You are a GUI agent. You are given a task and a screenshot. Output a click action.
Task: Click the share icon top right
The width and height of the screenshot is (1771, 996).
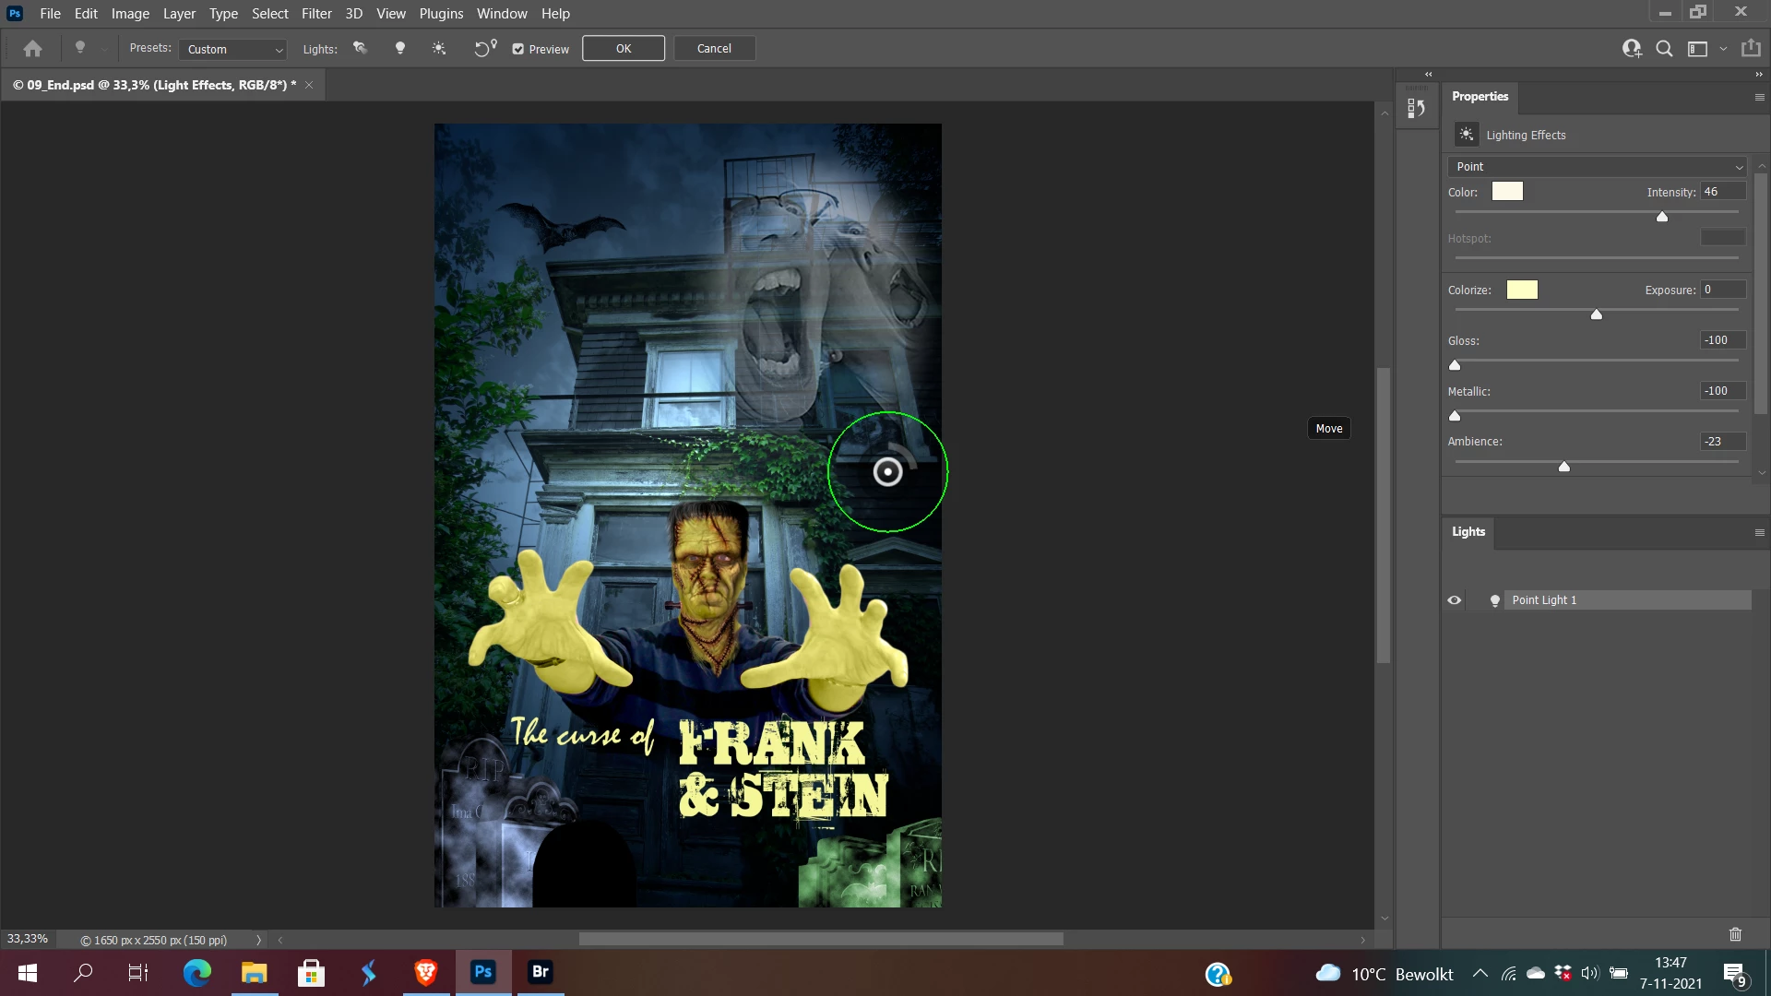(x=1750, y=49)
